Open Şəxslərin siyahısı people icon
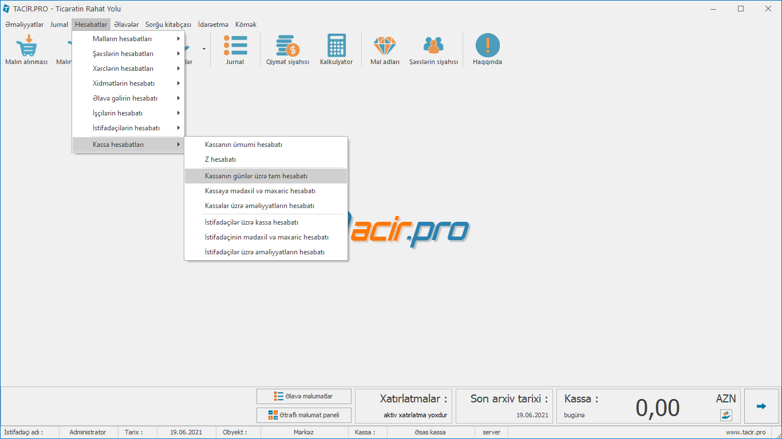Image resolution: width=782 pixels, height=439 pixels. coord(433,46)
